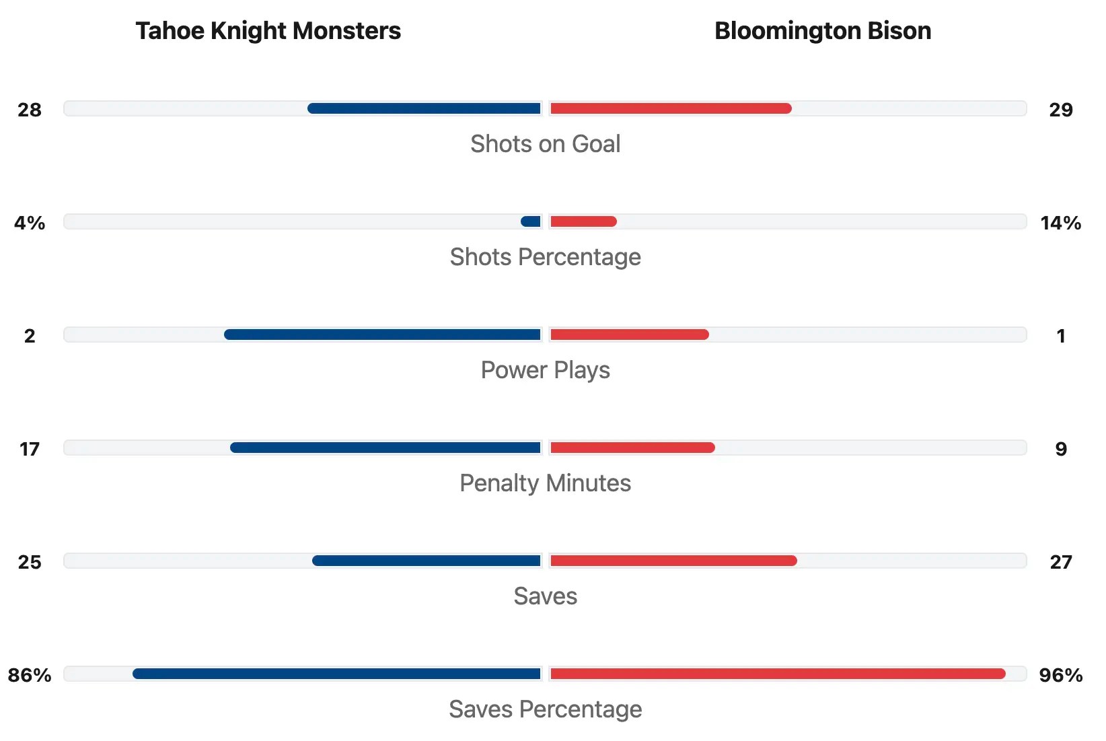Click the red Shots on Goal bar
Screen dimensions: 1106x741
tap(671, 108)
